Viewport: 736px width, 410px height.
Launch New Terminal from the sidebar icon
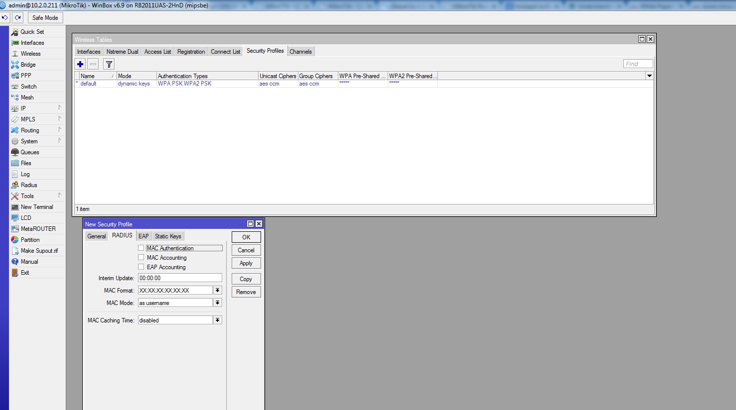click(x=15, y=207)
